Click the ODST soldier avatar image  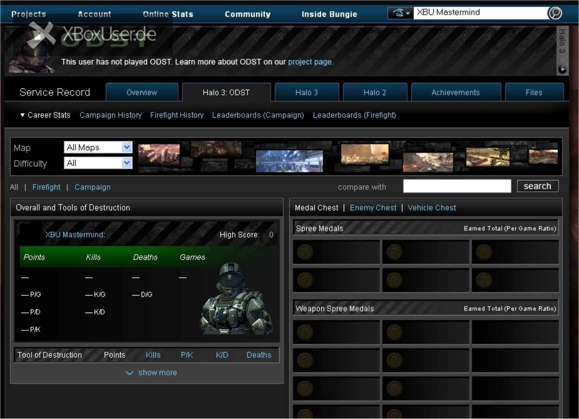pyautogui.click(x=237, y=299)
